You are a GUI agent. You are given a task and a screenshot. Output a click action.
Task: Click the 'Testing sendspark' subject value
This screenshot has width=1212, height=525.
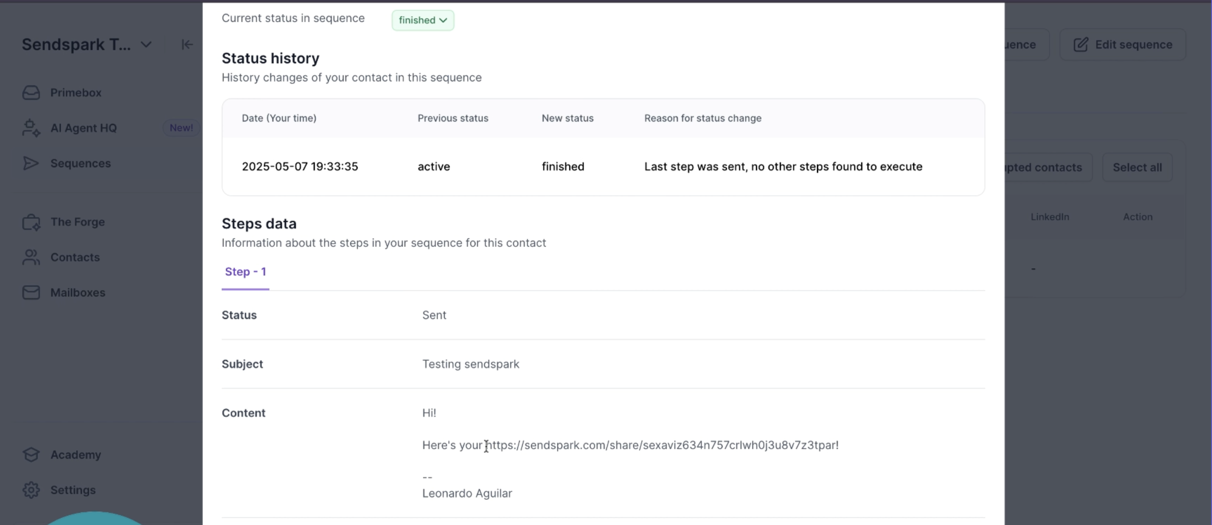point(471,364)
